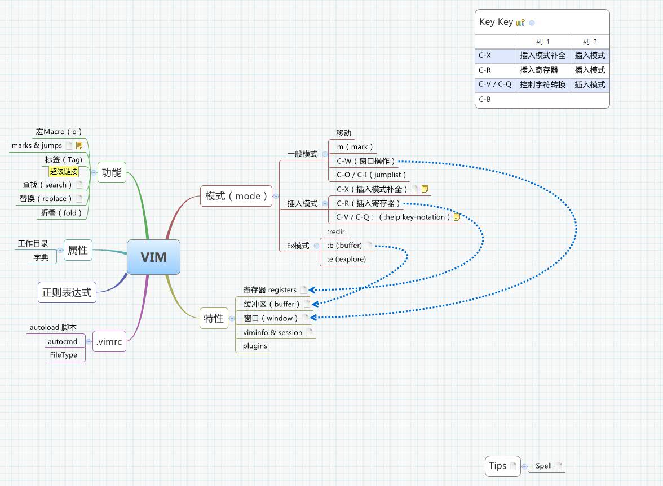
Task: Collapse the Key Key floating topic
Action: pos(532,23)
